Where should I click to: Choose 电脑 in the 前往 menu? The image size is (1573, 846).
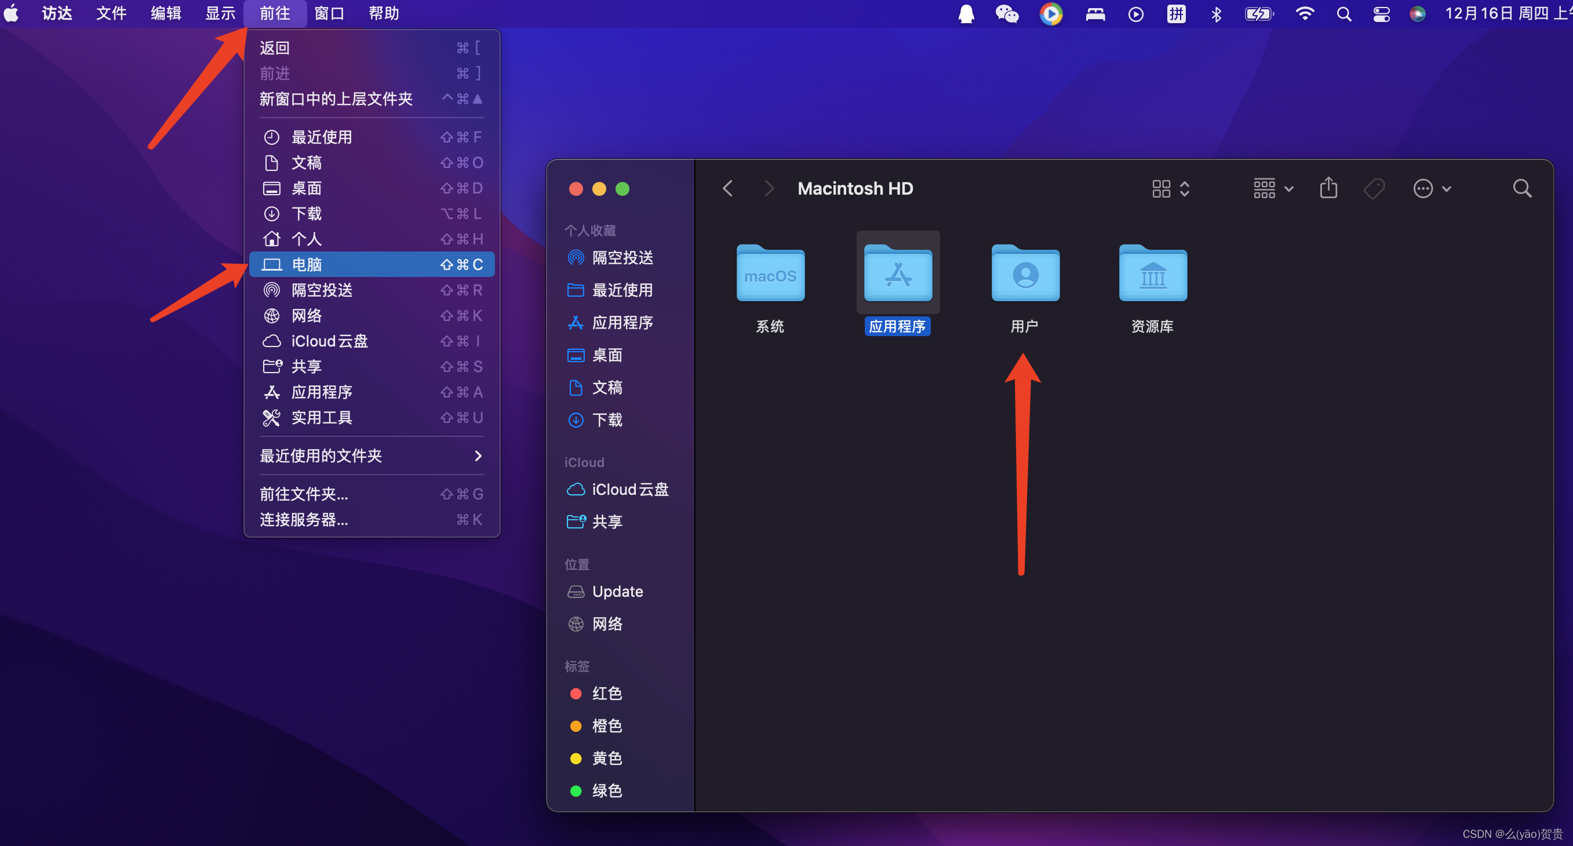coord(372,264)
